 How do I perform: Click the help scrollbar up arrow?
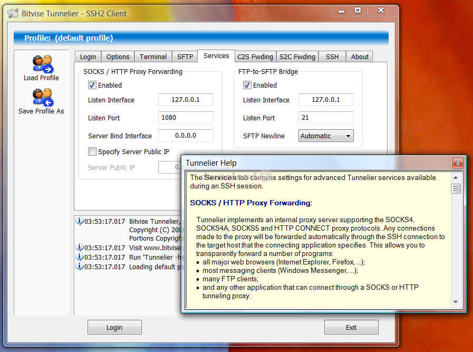pos(456,177)
